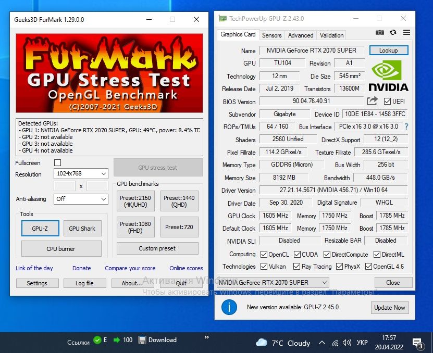This screenshot has height=353, width=433.
Task: Click the NVIDIA logo in GPU-Z
Action: coord(388,76)
